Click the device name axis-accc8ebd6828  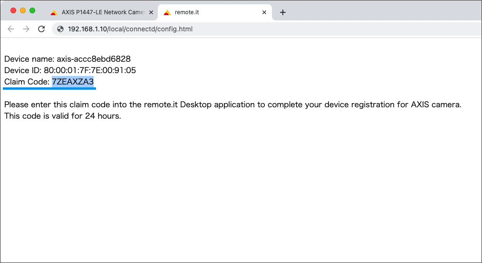[x=94, y=59]
